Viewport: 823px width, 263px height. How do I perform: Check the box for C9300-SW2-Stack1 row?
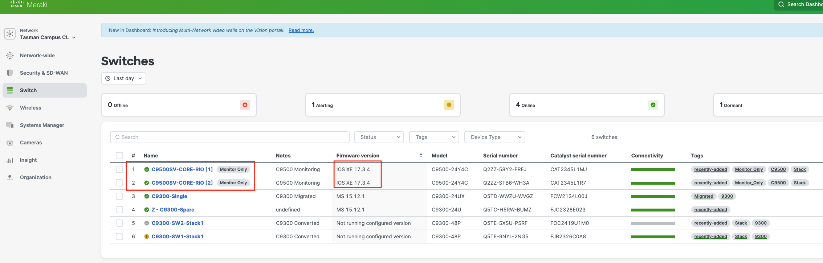click(x=119, y=223)
